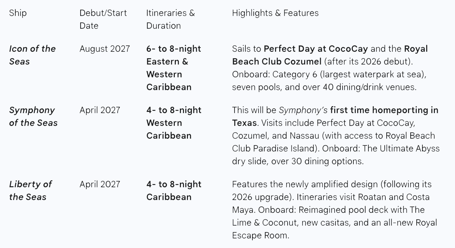455x248 pixels.
Task: Click the "Ship" column header
Action: click(18, 13)
